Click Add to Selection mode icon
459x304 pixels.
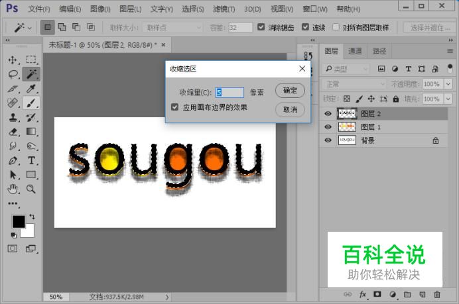coord(62,27)
